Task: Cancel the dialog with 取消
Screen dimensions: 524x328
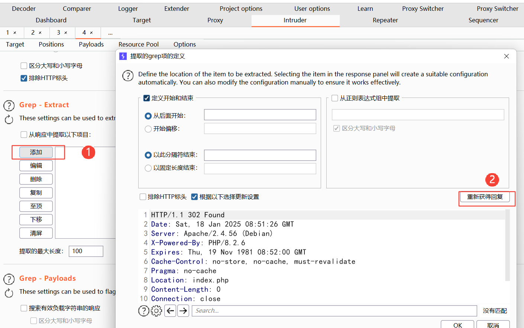Action: [493, 324]
